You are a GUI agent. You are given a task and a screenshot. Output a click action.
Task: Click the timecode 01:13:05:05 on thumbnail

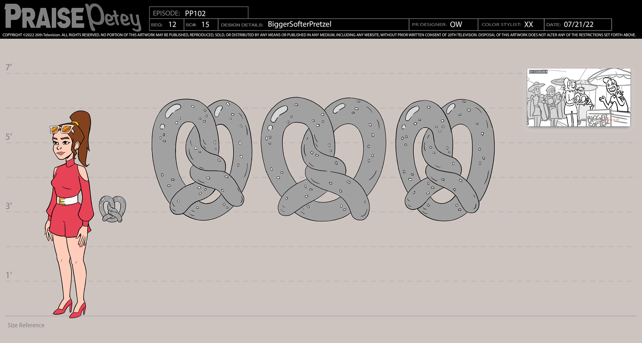coord(538,72)
